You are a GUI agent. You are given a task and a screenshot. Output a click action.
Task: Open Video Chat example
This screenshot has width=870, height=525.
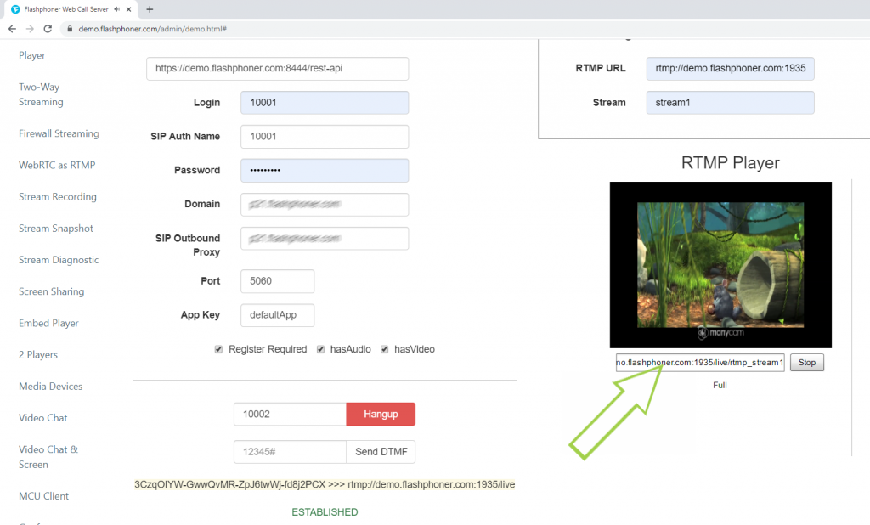pyautogui.click(x=43, y=419)
